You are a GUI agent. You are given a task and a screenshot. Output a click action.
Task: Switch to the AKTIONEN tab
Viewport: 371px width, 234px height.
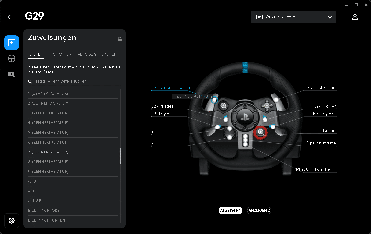click(x=60, y=54)
